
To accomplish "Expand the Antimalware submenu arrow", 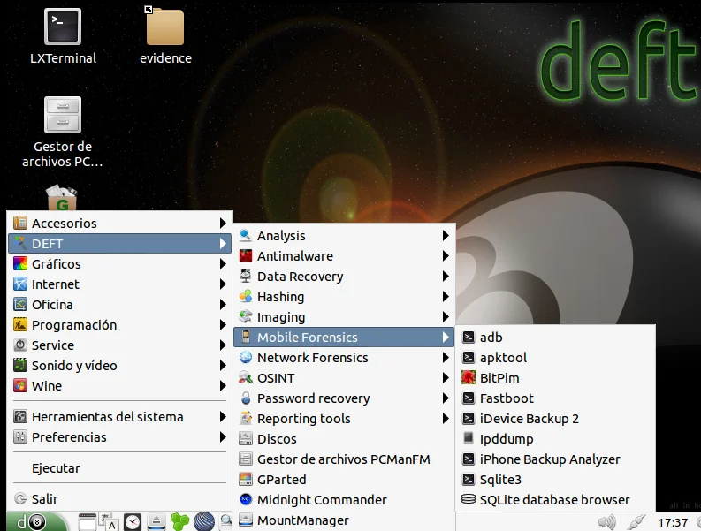I will (x=446, y=255).
